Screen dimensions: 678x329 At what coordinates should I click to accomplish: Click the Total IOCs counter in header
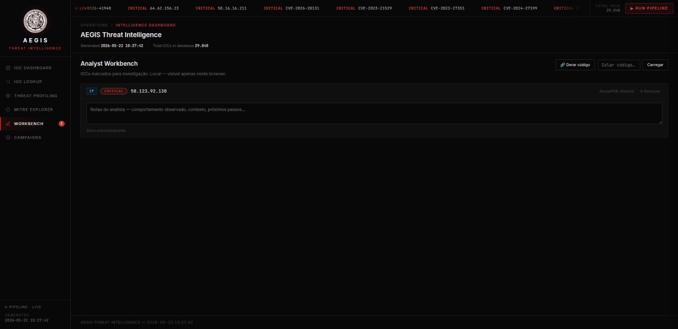click(608, 8)
